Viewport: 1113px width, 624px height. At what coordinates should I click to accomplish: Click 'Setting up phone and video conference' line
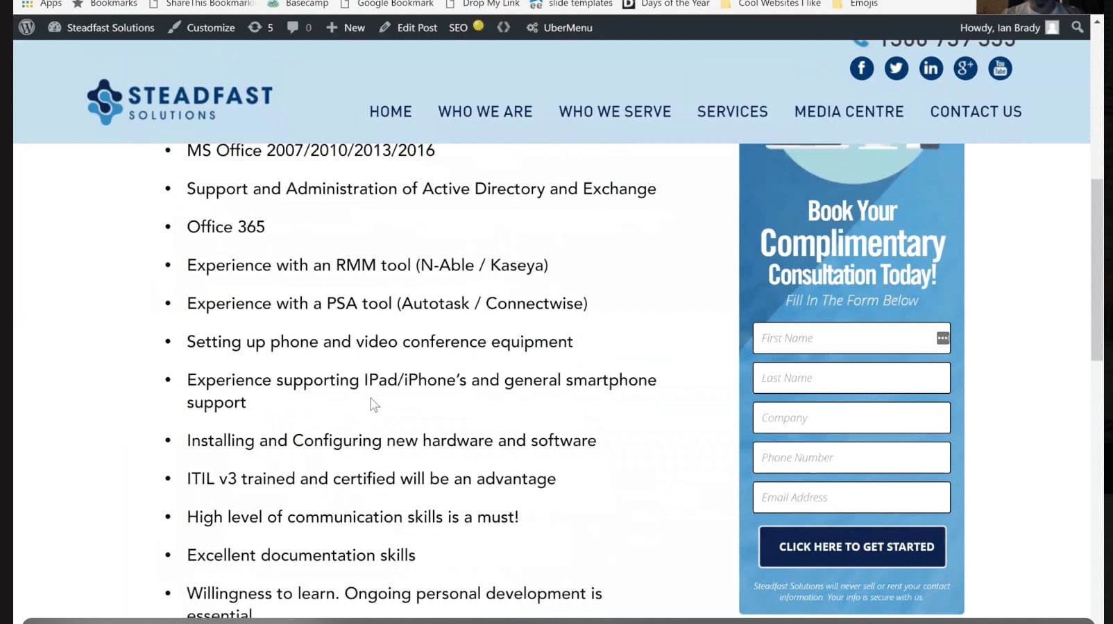pyautogui.click(x=380, y=342)
